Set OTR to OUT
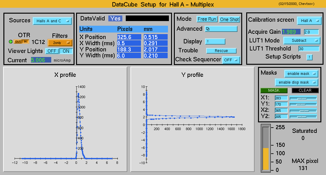Image resolution: width=326 pixels, height=175 pixels. click(17, 42)
